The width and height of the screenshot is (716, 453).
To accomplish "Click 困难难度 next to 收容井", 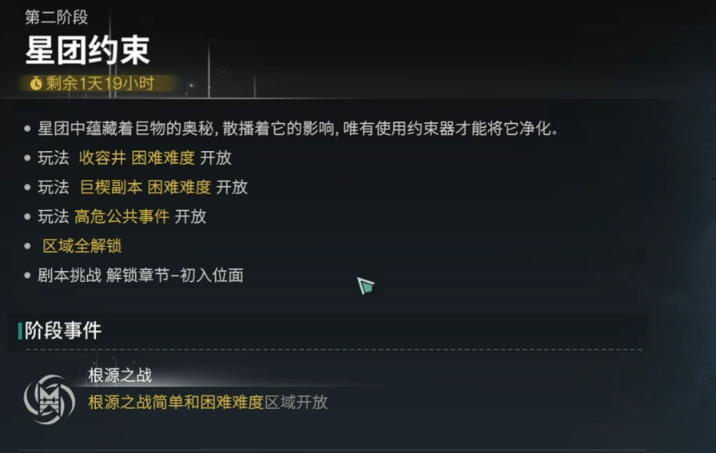I will click(x=163, y=158).
